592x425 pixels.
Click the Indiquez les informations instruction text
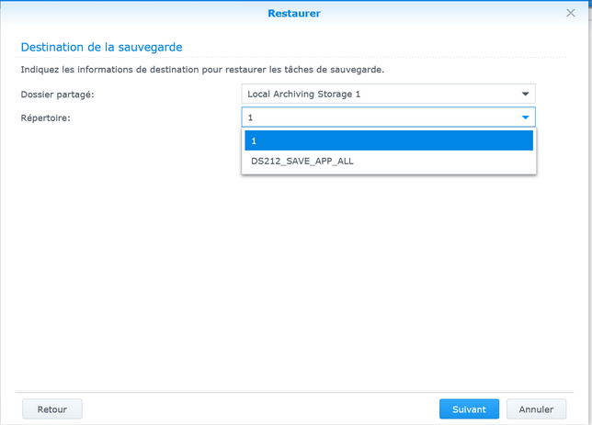point(202,70)
